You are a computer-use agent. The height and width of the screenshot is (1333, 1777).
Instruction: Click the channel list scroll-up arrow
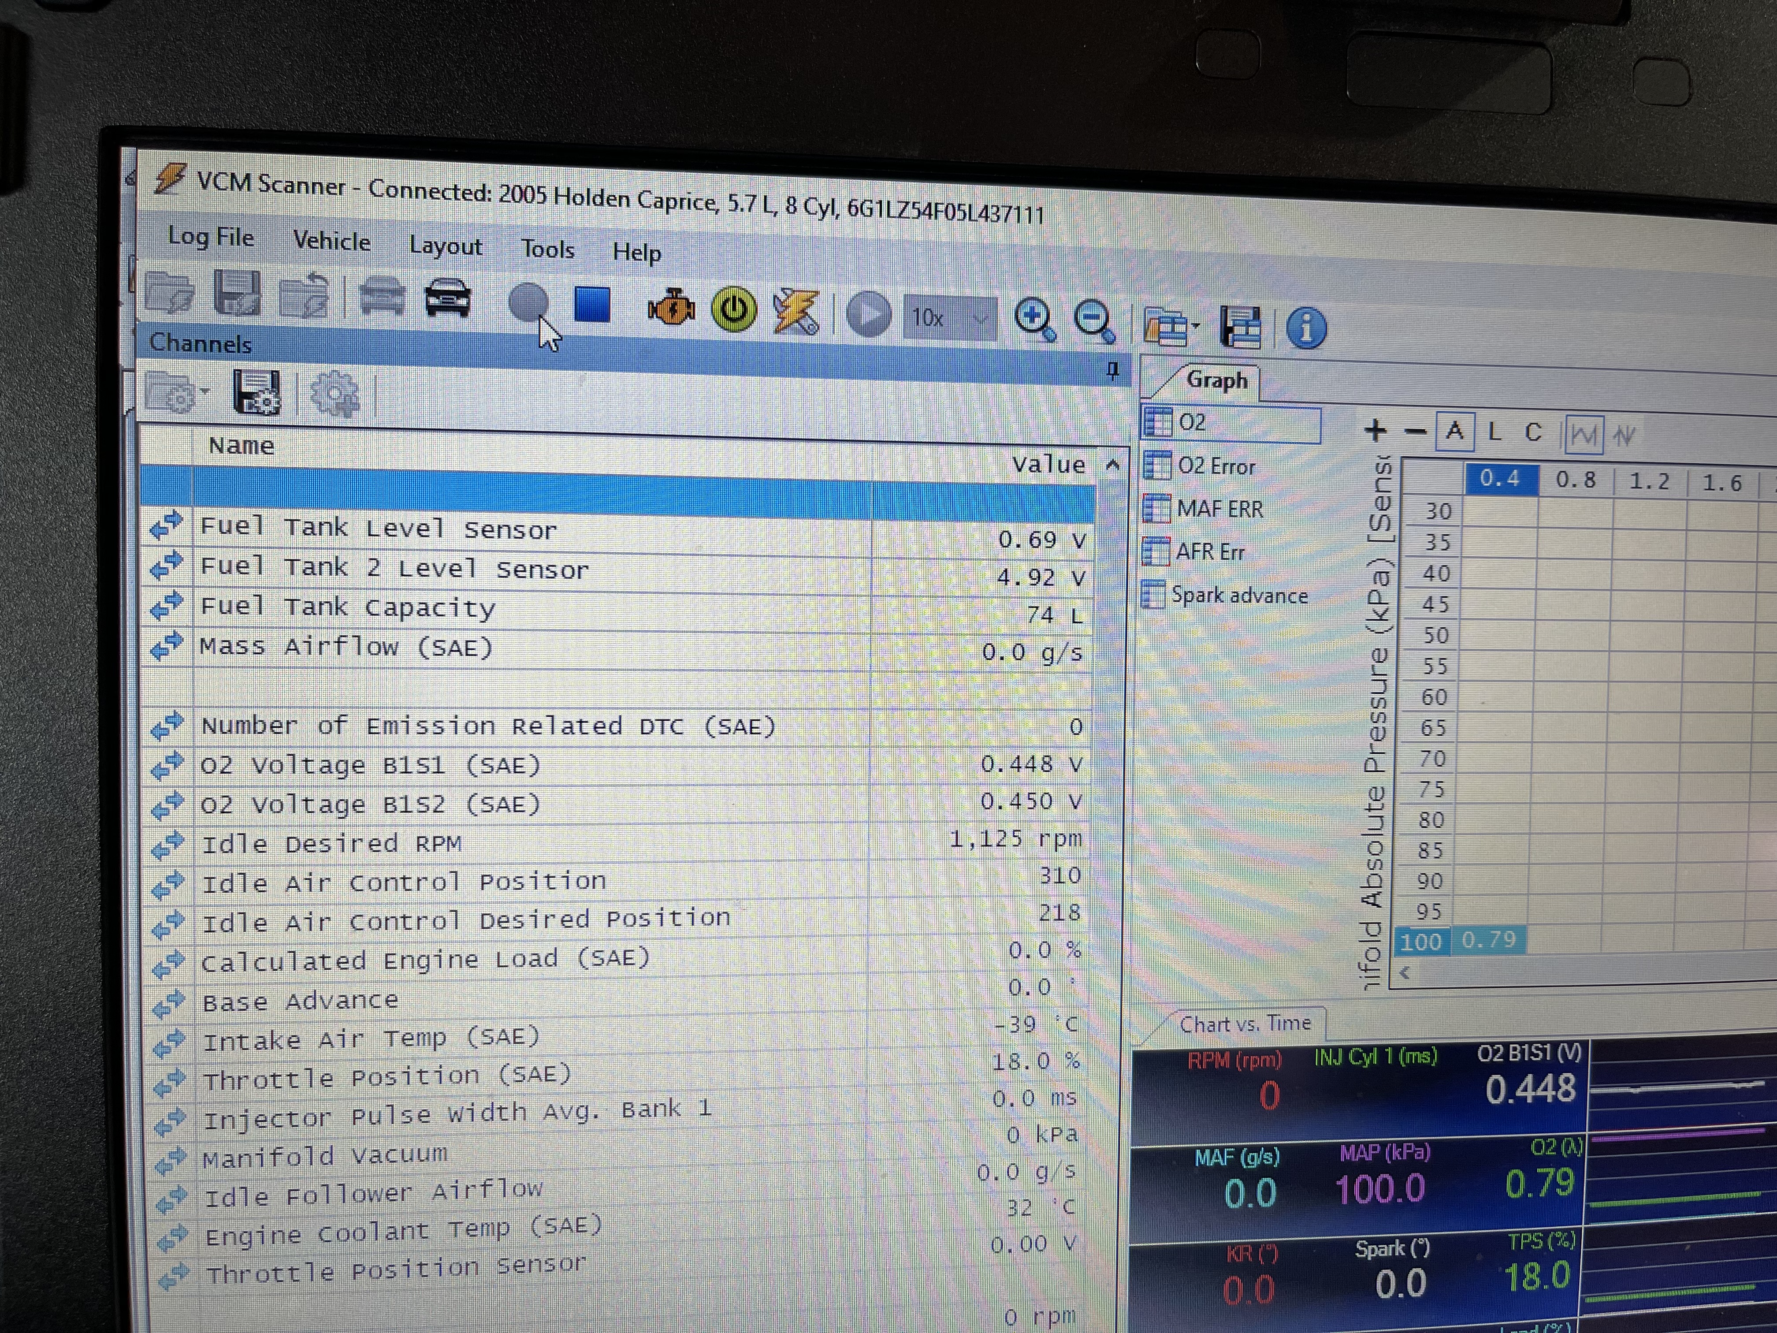[1112, 465]
